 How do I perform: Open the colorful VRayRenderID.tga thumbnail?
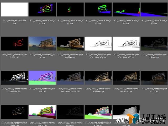[42, 112]
